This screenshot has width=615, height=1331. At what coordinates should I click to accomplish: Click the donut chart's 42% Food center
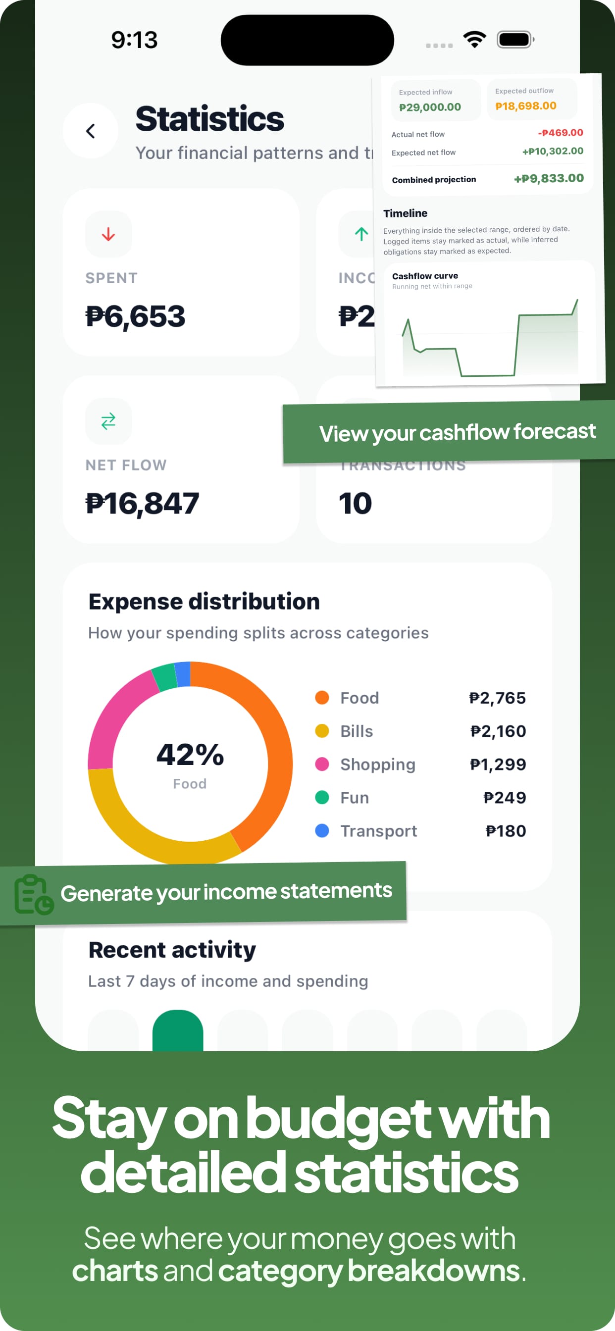pos(190,763)
